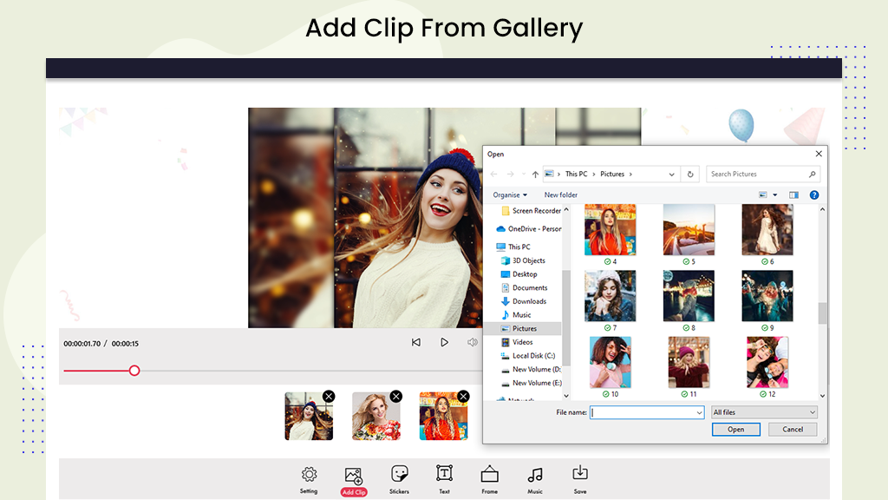
Task: Open Documents in the sidebar
Action: (524, 288)
